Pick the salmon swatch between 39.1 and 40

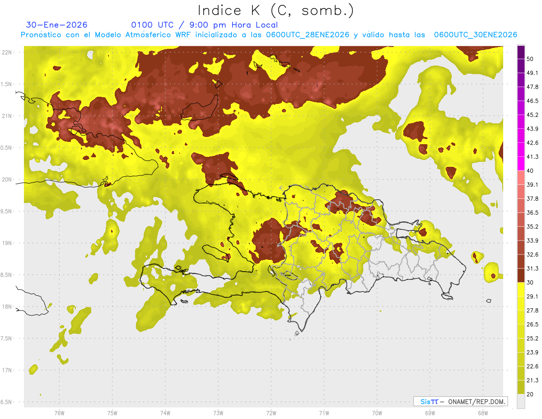521,178
